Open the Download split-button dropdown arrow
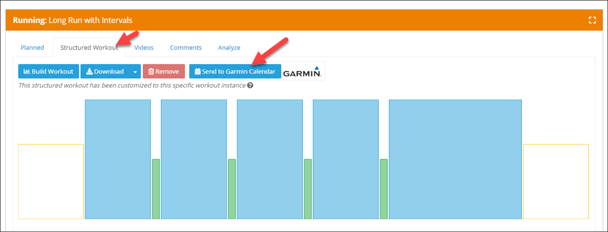The image size is (608, 232). [x=135, y=72]
